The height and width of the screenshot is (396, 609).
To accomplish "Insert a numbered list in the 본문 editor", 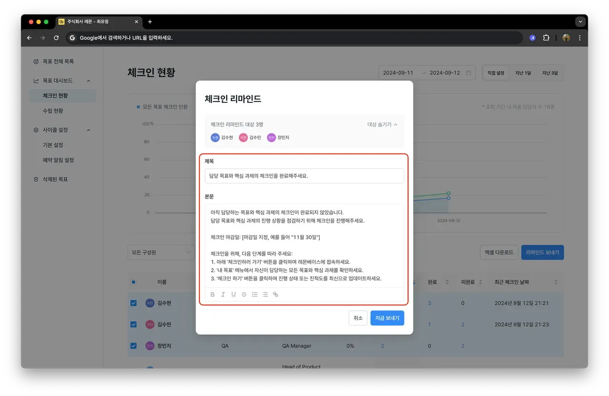I will 255,295.
